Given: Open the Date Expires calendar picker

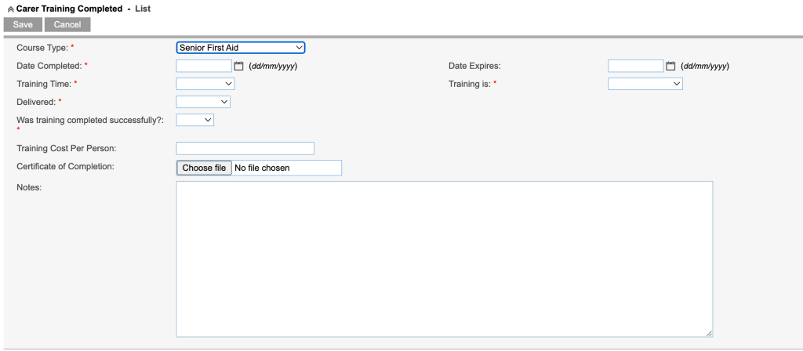Looking at the screenshot, I should pyautogui.click(x=670, y=66).
